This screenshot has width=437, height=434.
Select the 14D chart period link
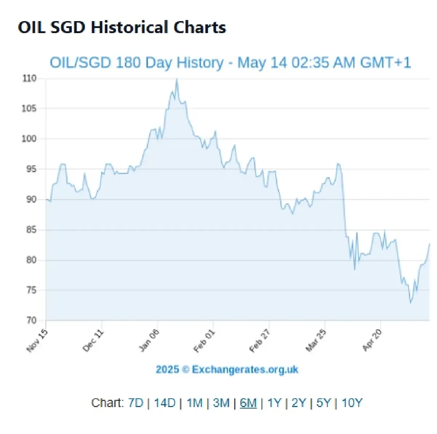click(164, 403)
